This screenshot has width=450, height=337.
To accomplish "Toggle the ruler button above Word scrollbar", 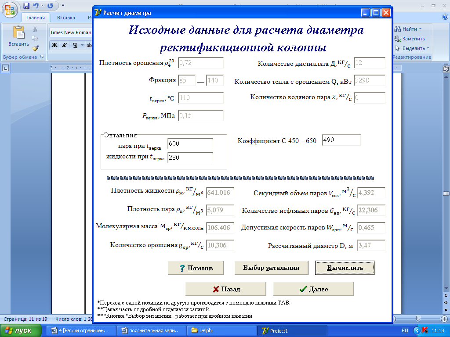I will tap(446, 69).
